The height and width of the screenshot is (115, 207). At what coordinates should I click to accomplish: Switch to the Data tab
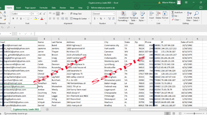point(54,8)
